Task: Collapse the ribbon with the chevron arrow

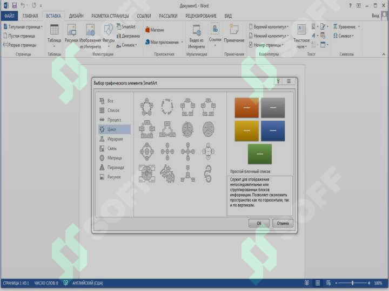Action: tap(384, 54)
